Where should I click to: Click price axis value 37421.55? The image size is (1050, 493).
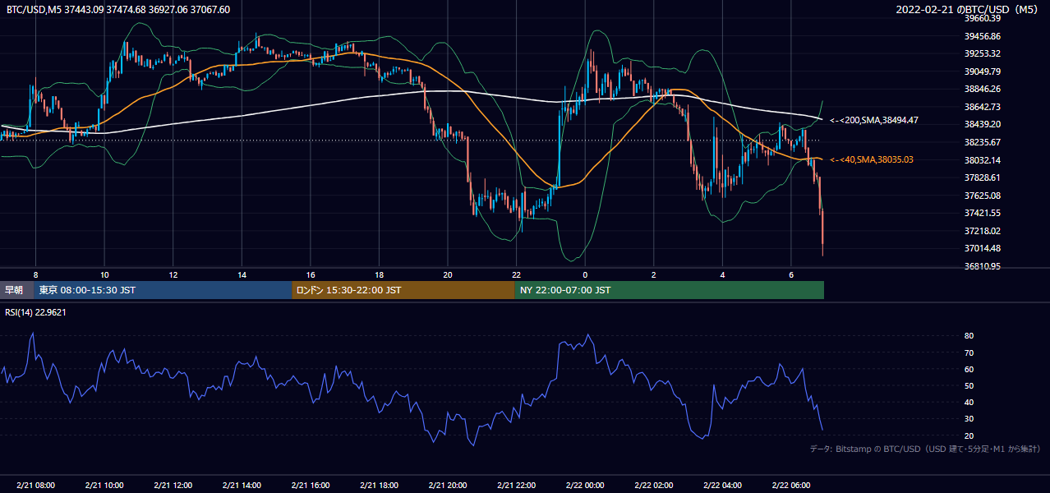(982, 213)
